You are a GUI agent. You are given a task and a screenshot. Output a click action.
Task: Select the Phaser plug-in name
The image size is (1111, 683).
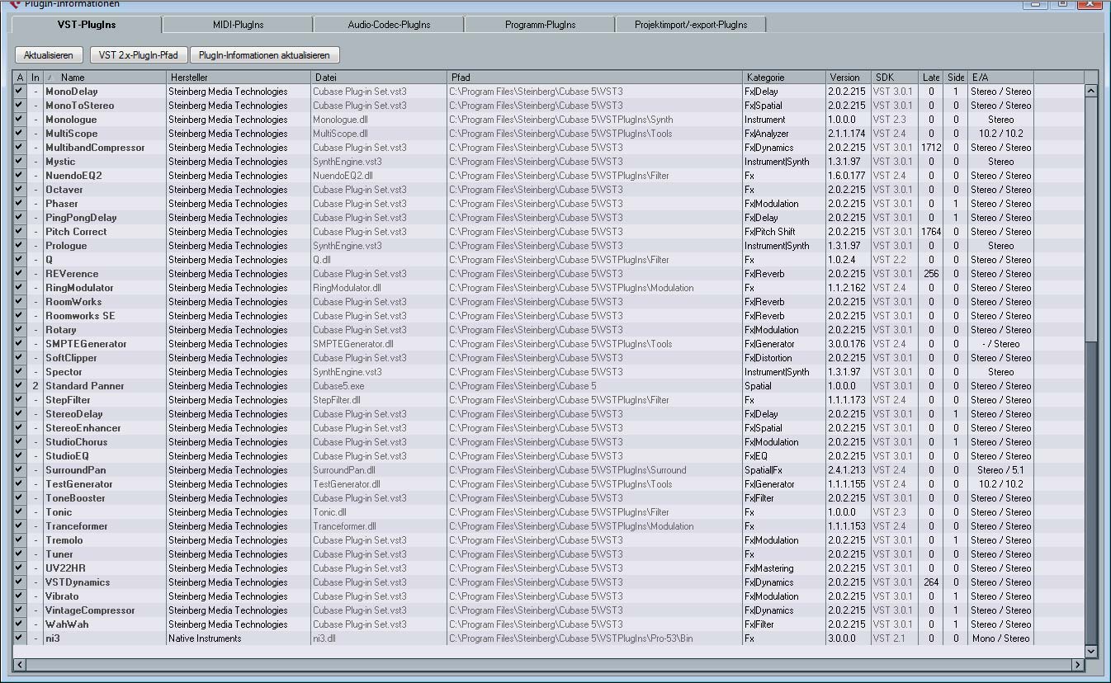(62, 204)
